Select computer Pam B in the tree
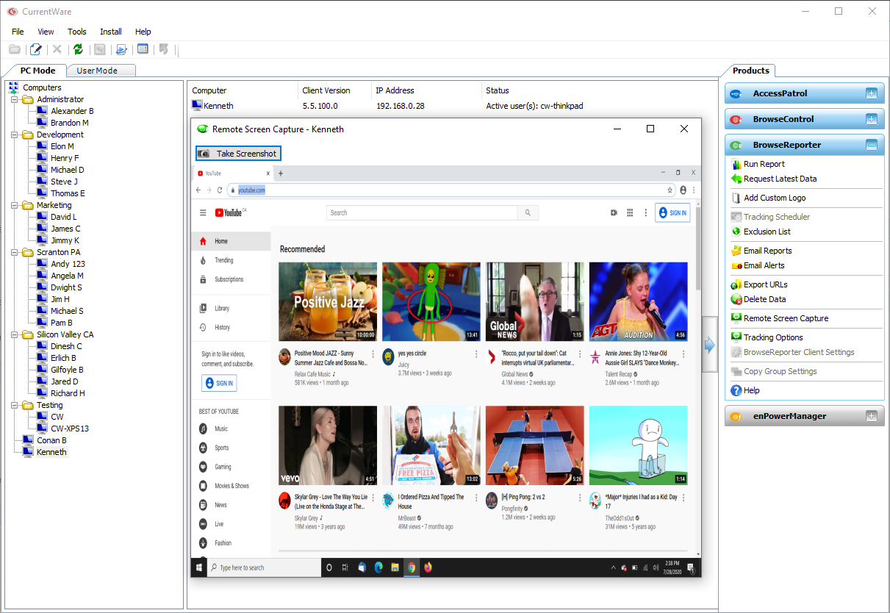Image resolution: width=890 pixels, height=613 pixels. point(62,323)
